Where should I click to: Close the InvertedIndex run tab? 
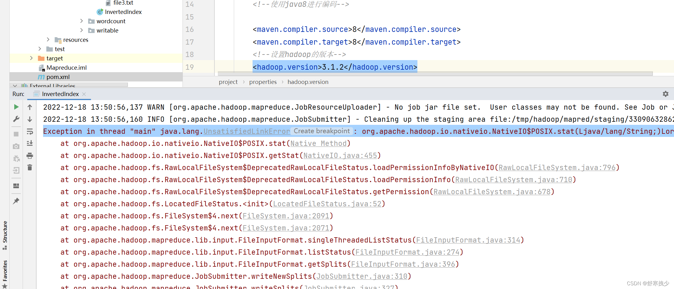pyautogui.click(x=84, y=94)
